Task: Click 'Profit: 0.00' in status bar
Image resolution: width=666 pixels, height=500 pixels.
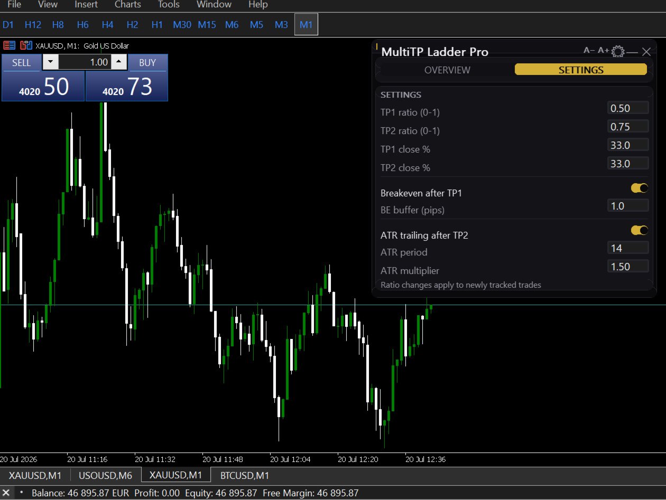Action: click(x=157, y=493)
